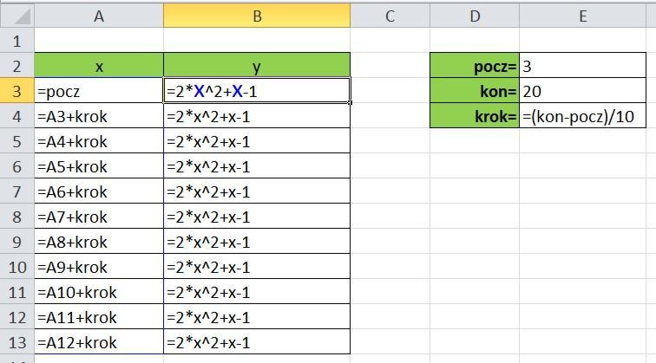Select column D header

pos(475,16)
